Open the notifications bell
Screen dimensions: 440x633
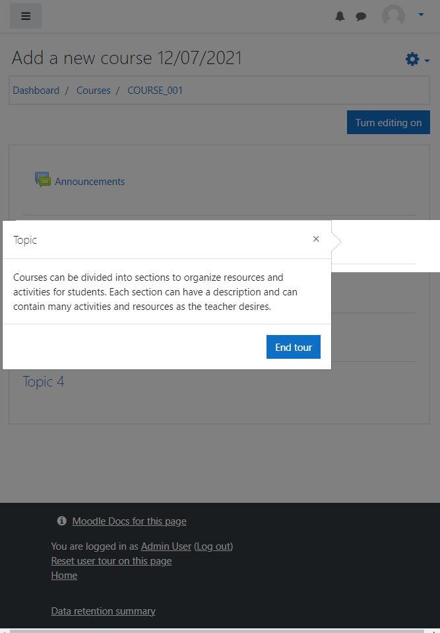[340, 16]
